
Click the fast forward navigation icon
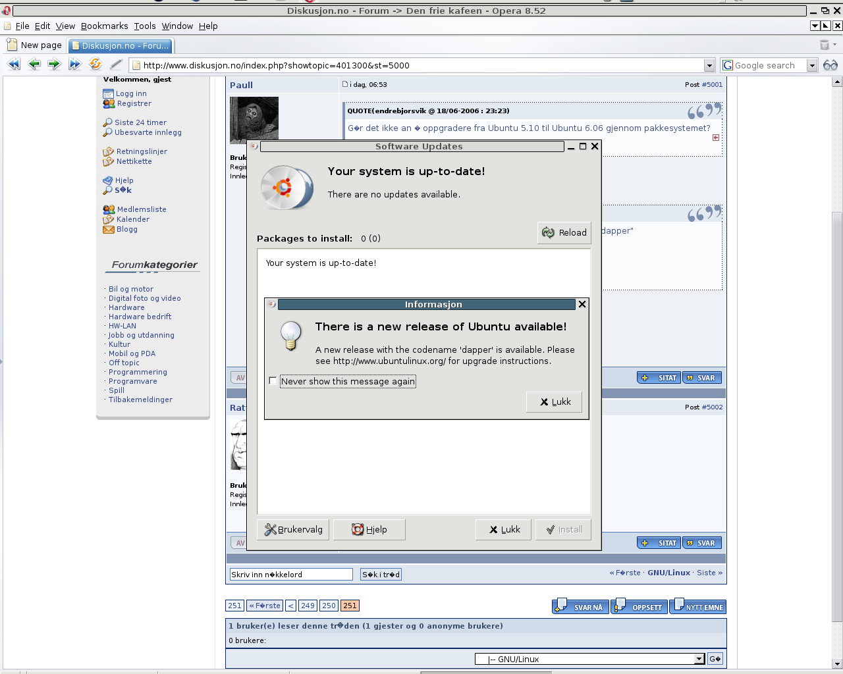click(74, 64)
